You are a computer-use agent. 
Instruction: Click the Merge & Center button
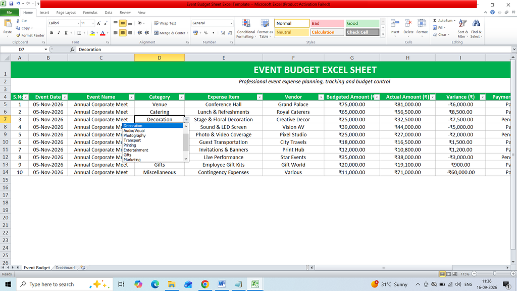169,33
